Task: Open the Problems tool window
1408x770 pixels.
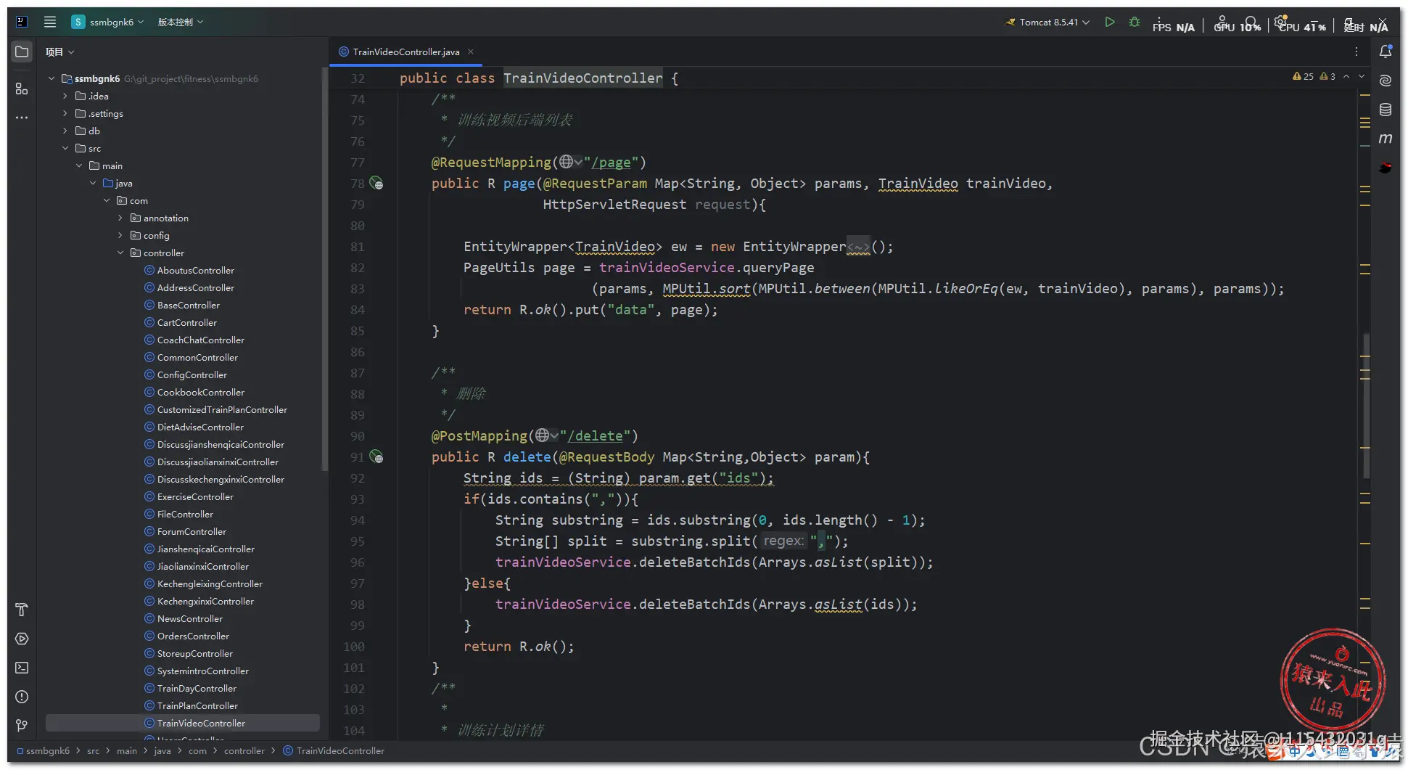Action: pos(22,697)
